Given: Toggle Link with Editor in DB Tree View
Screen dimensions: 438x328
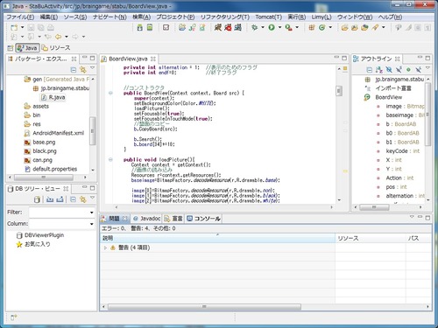Looking at the screenshot, I should pyautogui.click(x=83, y=199).
